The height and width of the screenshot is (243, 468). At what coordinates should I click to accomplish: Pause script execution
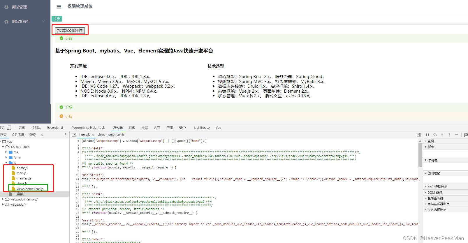click(x=427, y=135)
